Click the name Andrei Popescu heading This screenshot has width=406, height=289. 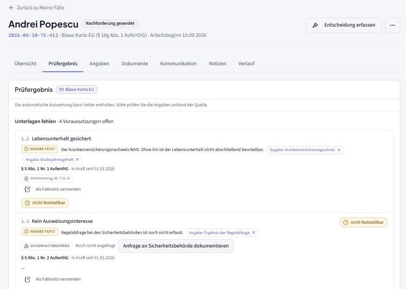[x=43, y=24]
